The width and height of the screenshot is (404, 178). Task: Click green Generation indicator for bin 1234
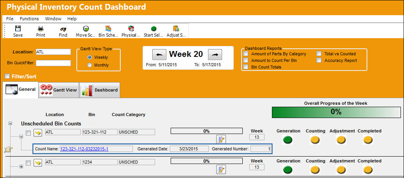(x=288, y=170)
